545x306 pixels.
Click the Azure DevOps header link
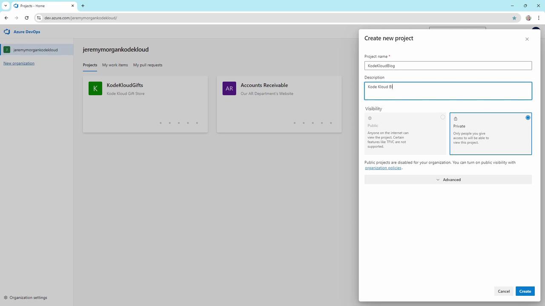27,32
